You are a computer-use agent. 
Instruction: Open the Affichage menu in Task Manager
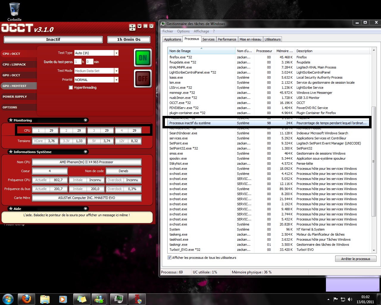(201, 31)
